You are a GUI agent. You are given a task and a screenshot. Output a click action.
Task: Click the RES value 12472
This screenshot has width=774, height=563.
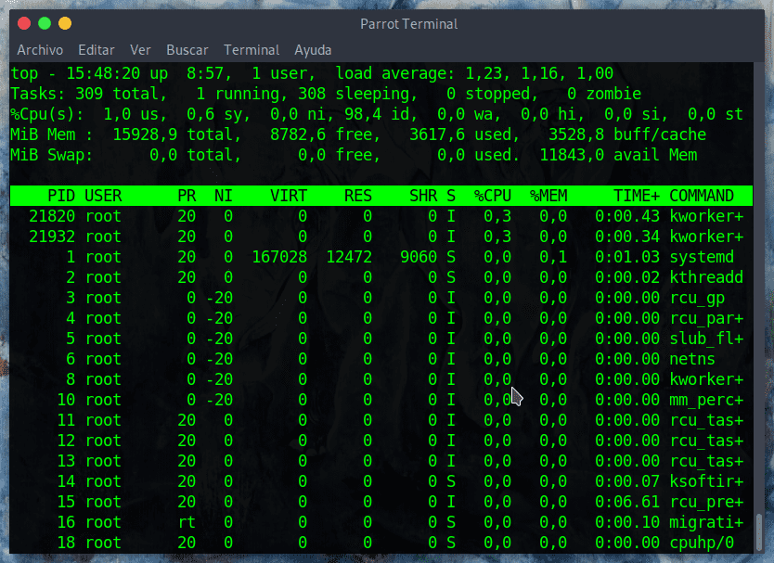coord(349,257)
